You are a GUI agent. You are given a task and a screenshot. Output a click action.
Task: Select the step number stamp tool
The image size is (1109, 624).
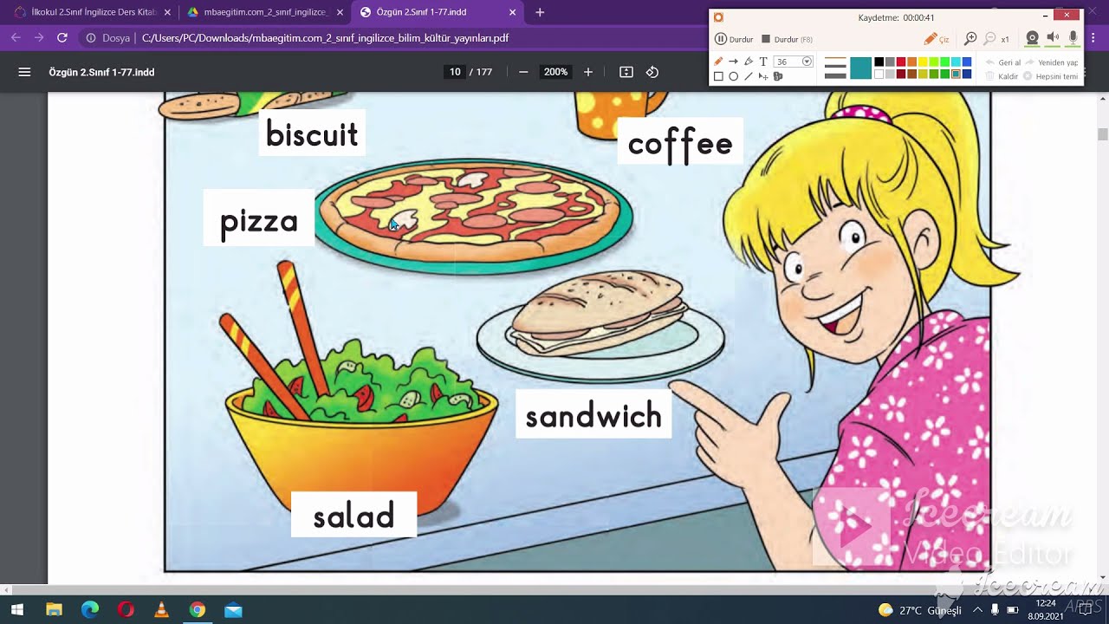tap(778, 76)
